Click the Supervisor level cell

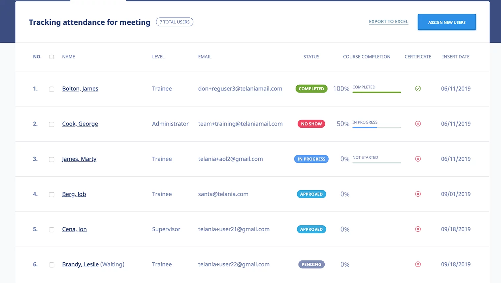[x=166, y=229]
